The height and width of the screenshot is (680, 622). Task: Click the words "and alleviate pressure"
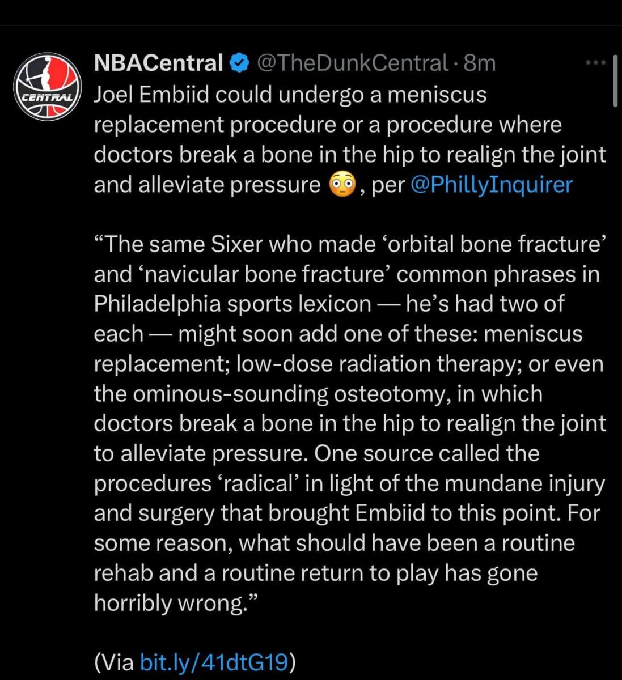coord(207,185)
